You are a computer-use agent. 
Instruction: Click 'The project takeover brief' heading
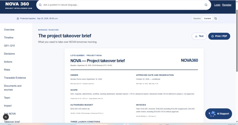coord(65,36)
